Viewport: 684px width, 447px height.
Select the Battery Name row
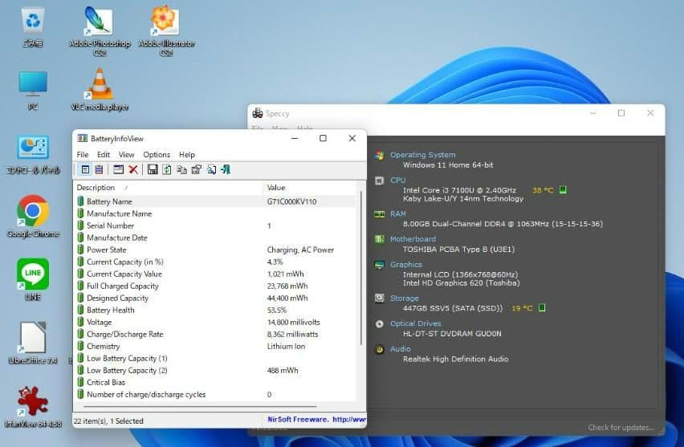215,201
